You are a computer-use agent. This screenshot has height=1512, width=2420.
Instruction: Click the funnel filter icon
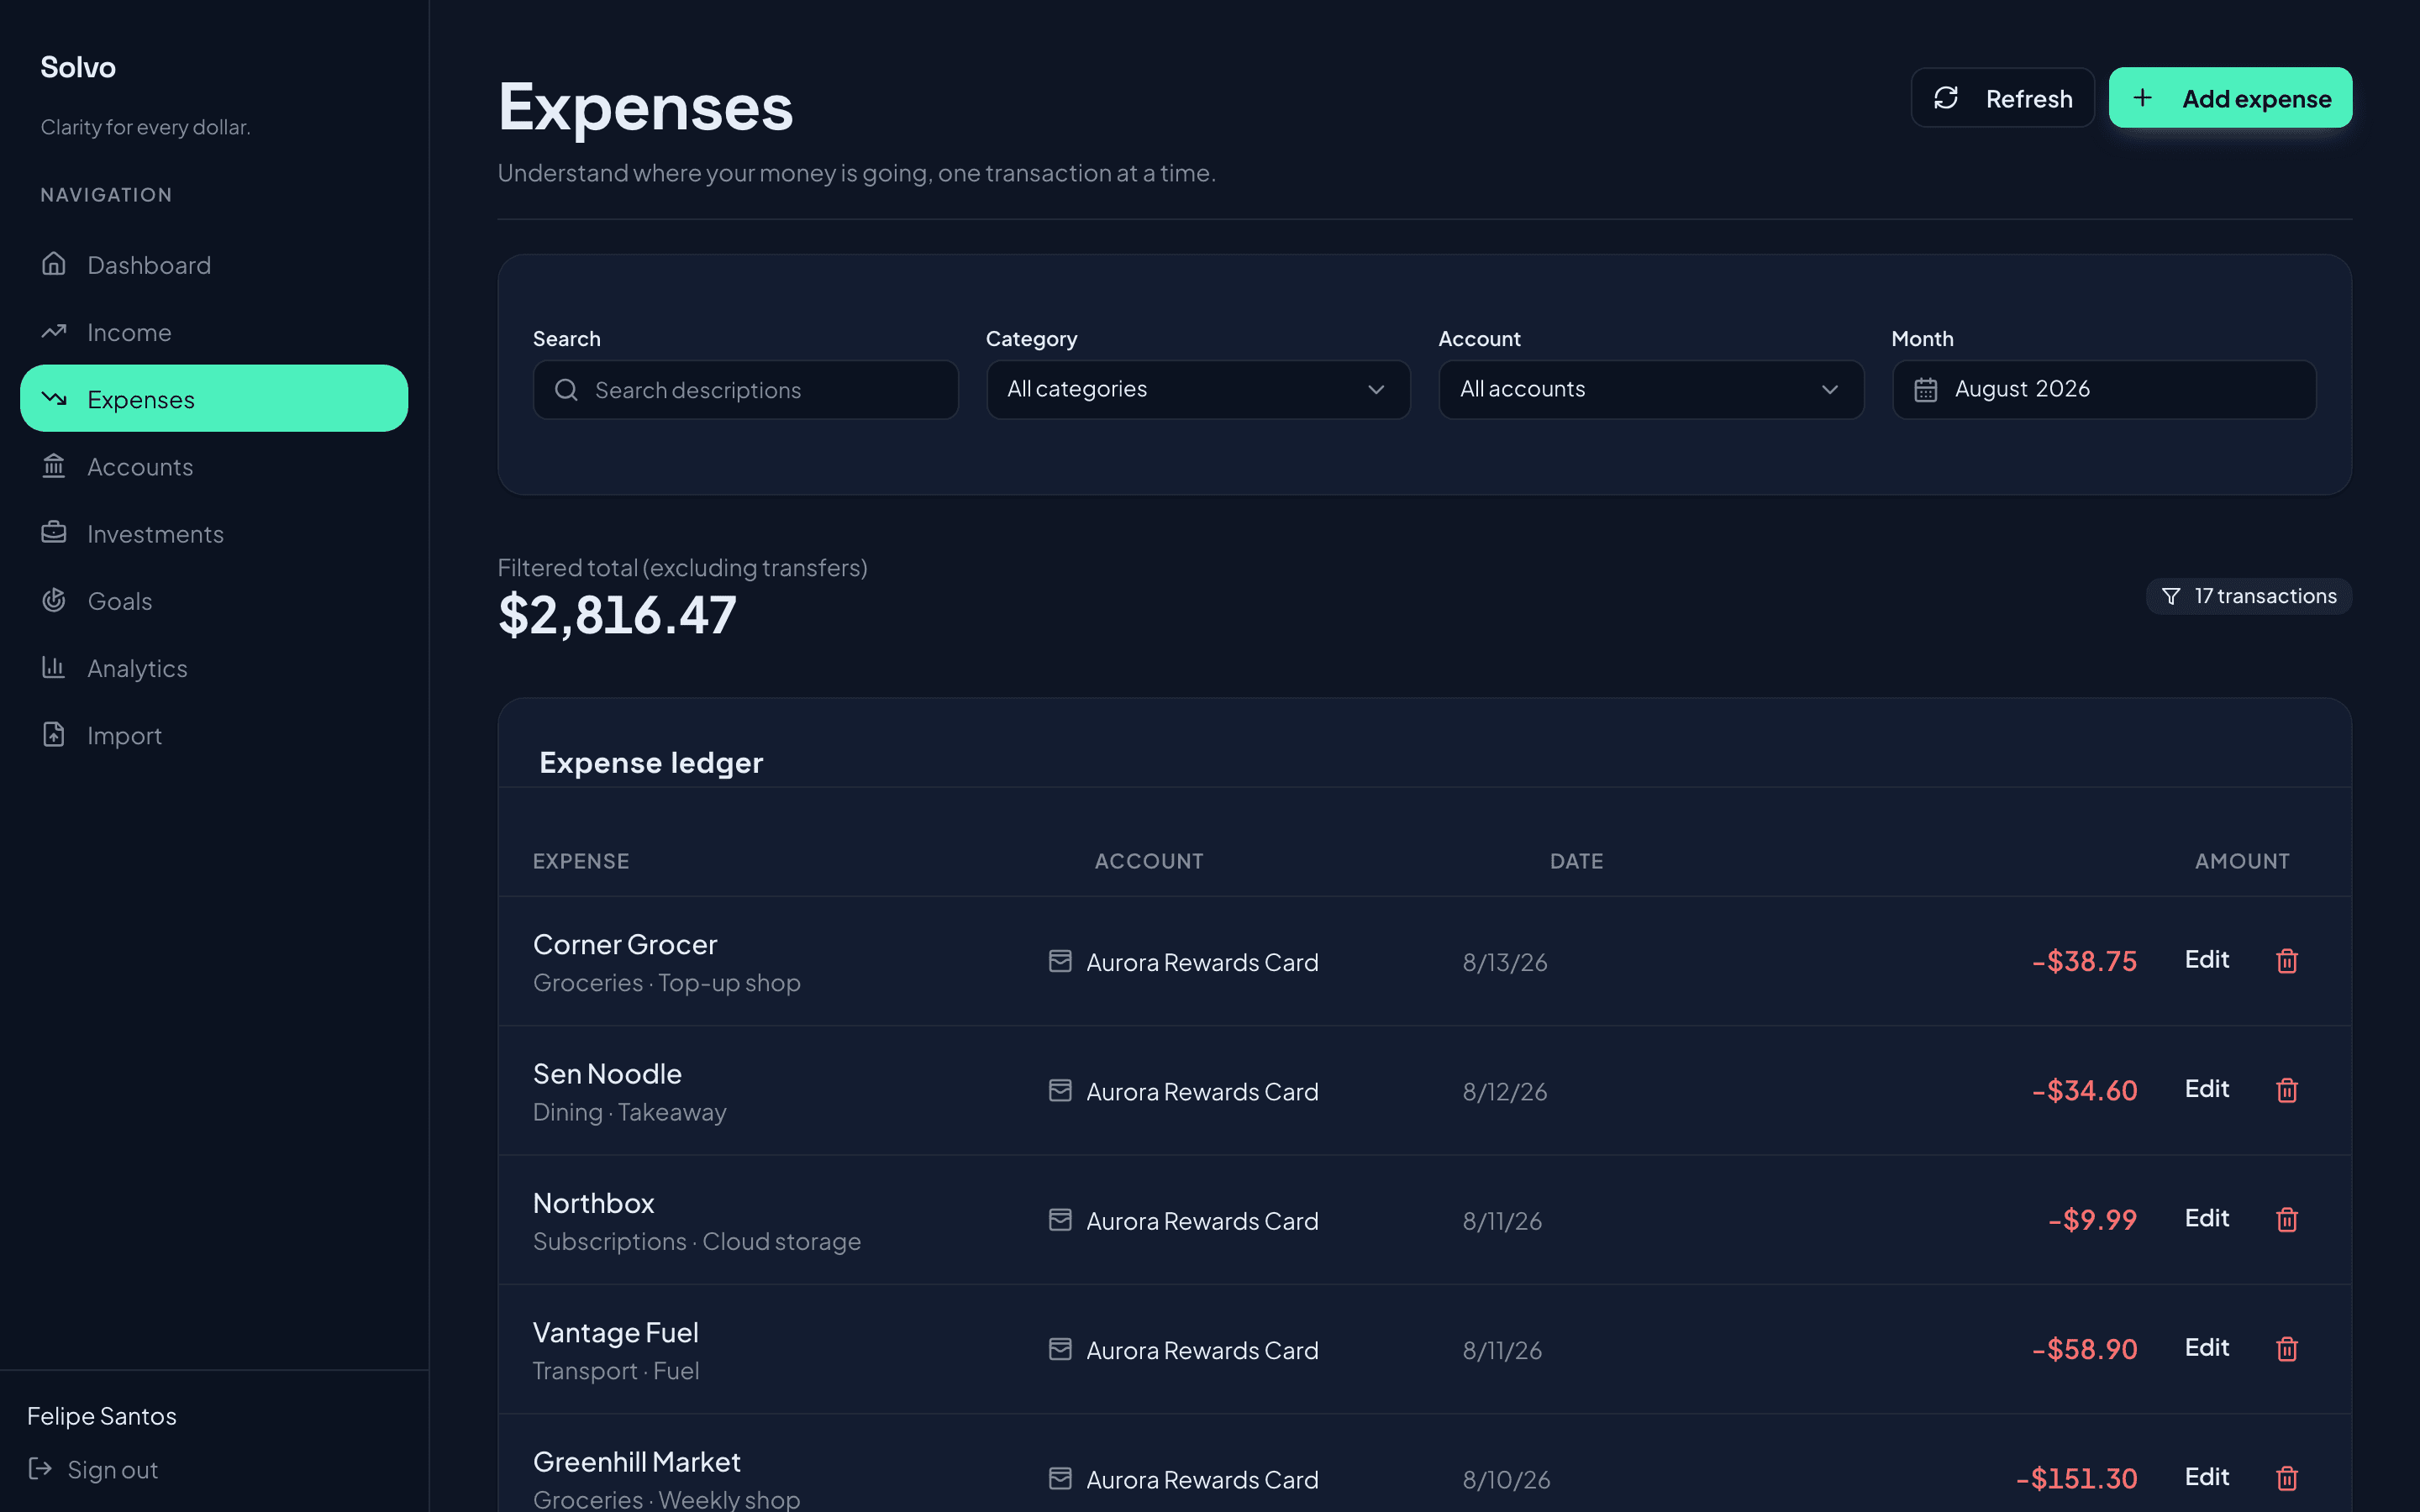coord(2170,596)
